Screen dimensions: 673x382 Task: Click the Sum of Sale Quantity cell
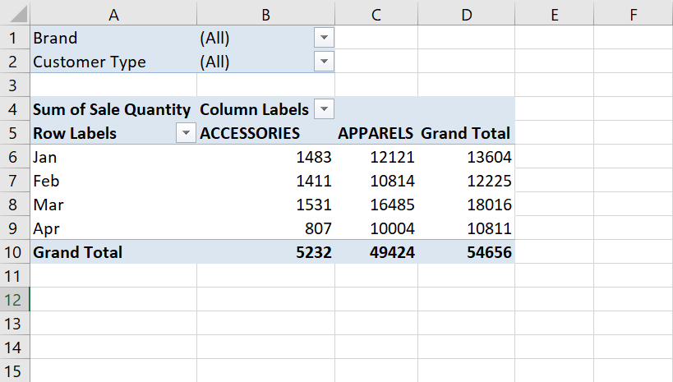pyautogui.click(x=113, y=109)
